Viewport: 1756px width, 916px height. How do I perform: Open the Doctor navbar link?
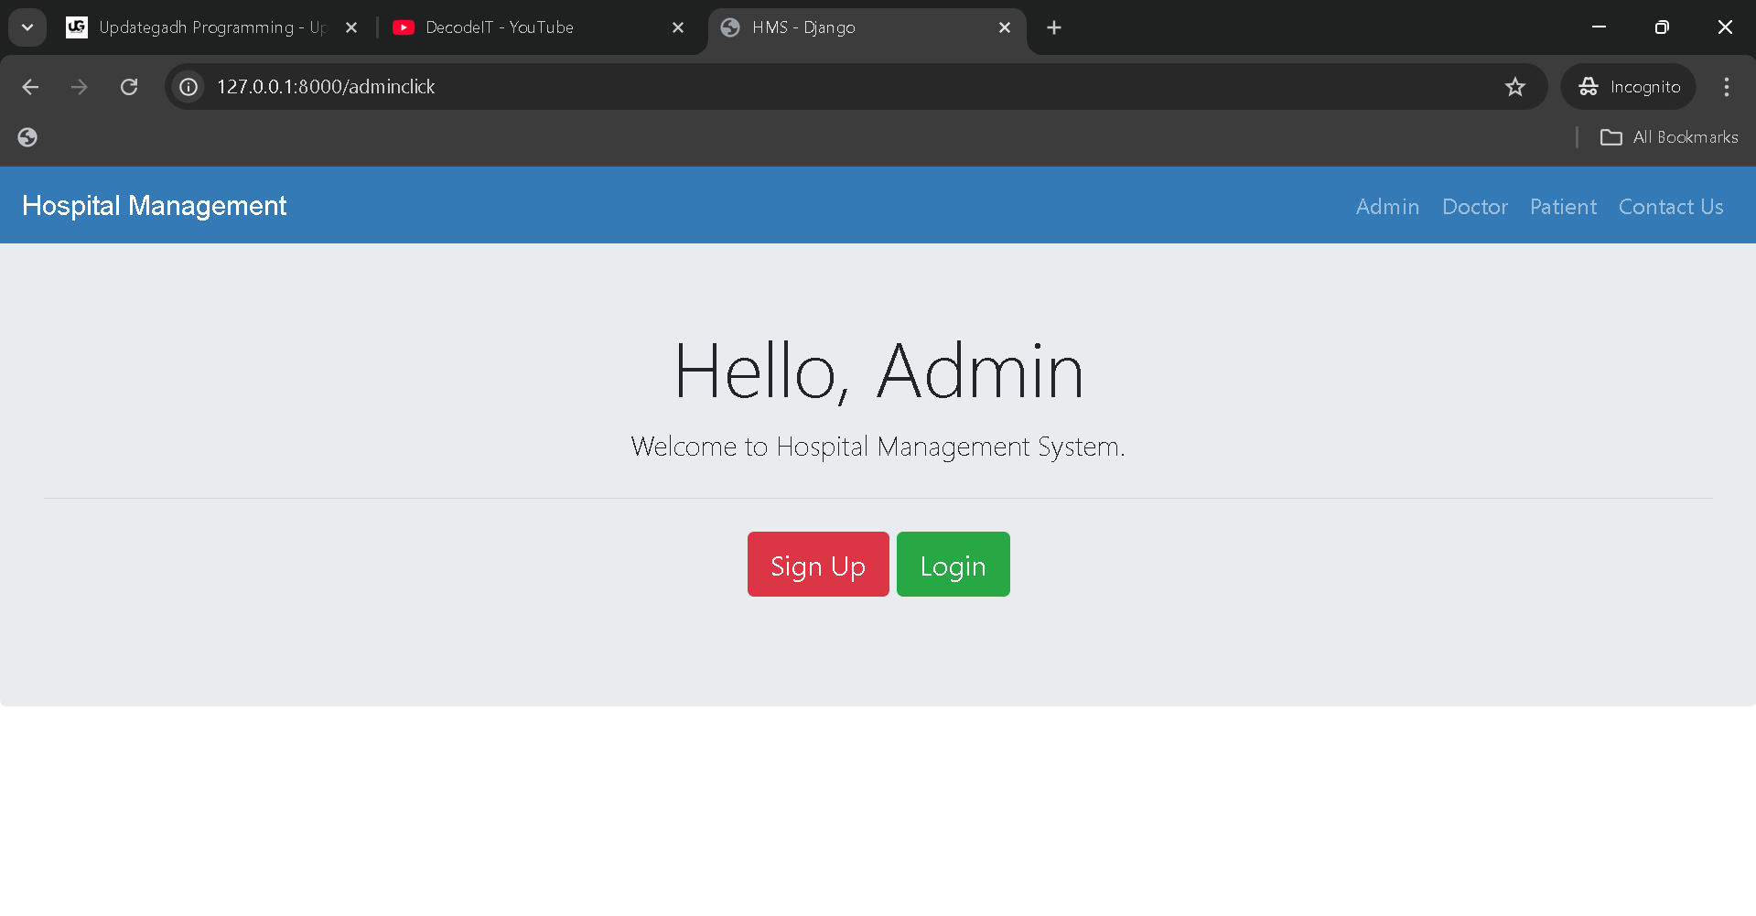pyautogui.click(x=1474, y=207)
